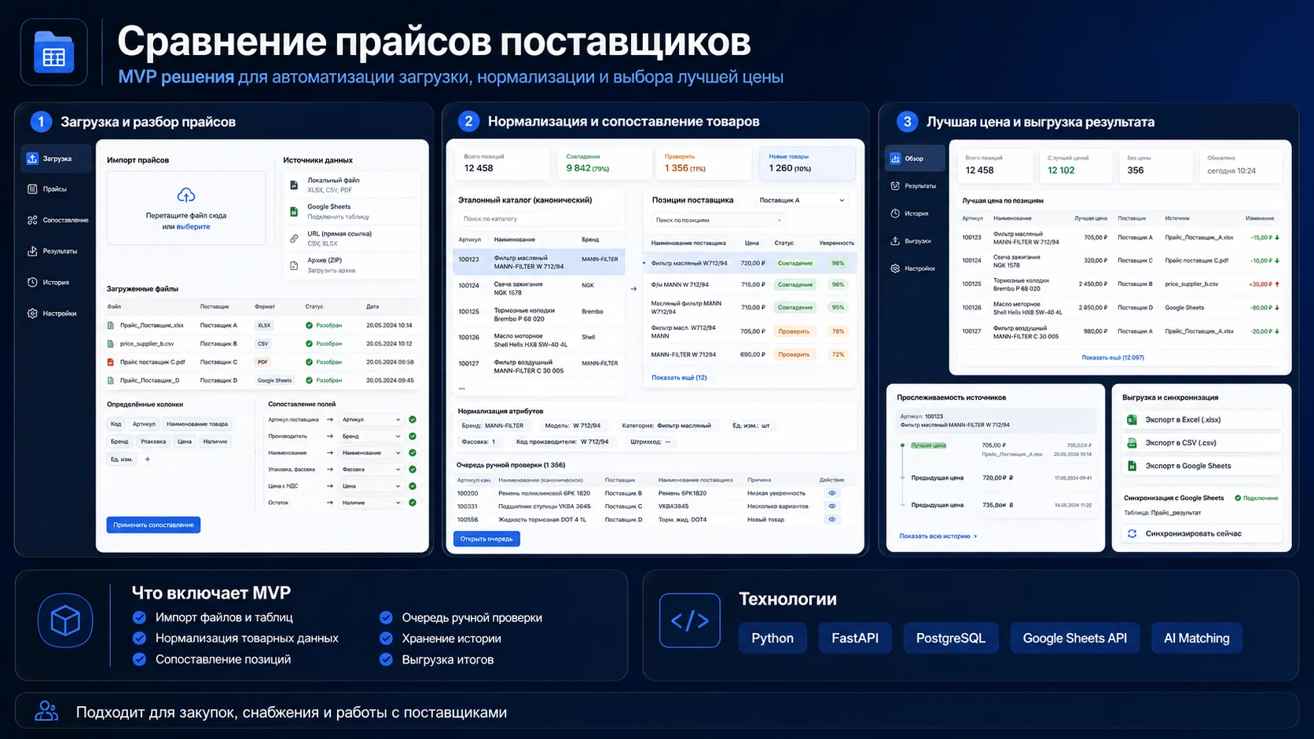Click CSV icon beside Экспорт в CSV
This screenshot has width=1314, height=739.
click(x=1132, y=443)
